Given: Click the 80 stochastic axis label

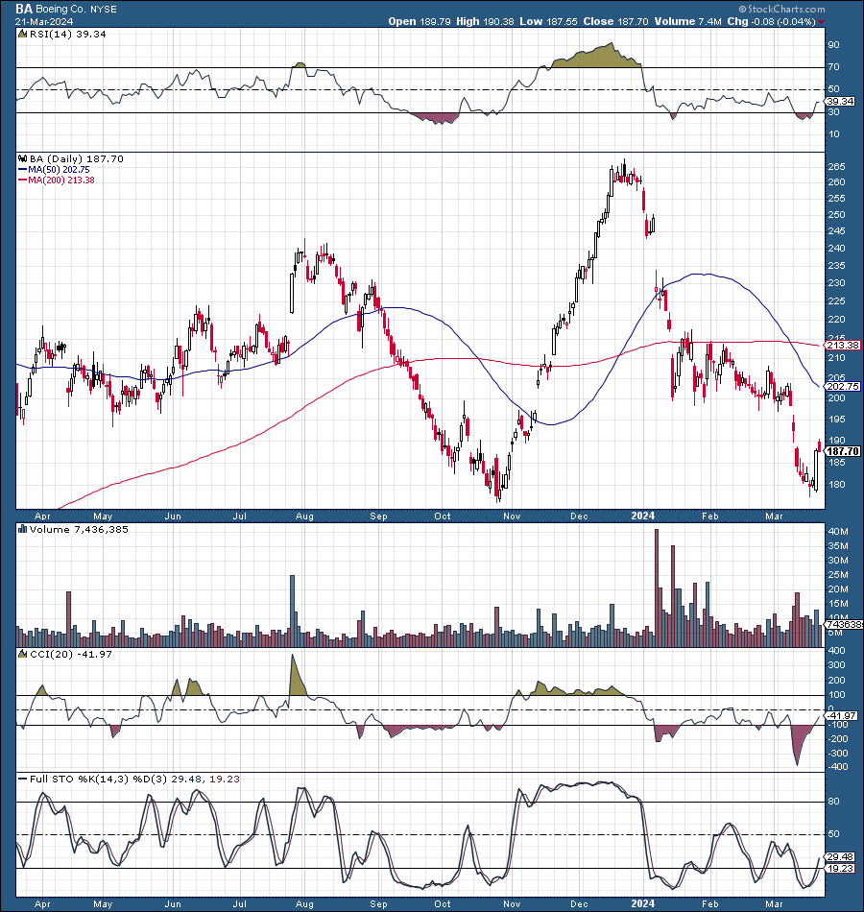Looking at the screenshot, I should 833,802.
